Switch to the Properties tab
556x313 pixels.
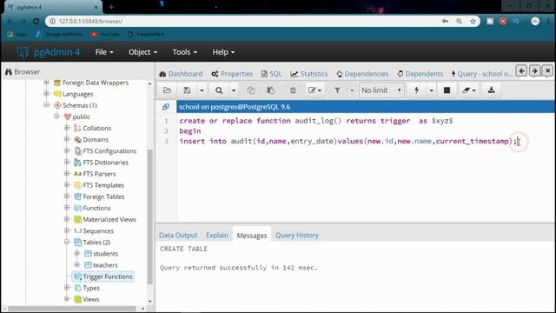click(232, 74)
